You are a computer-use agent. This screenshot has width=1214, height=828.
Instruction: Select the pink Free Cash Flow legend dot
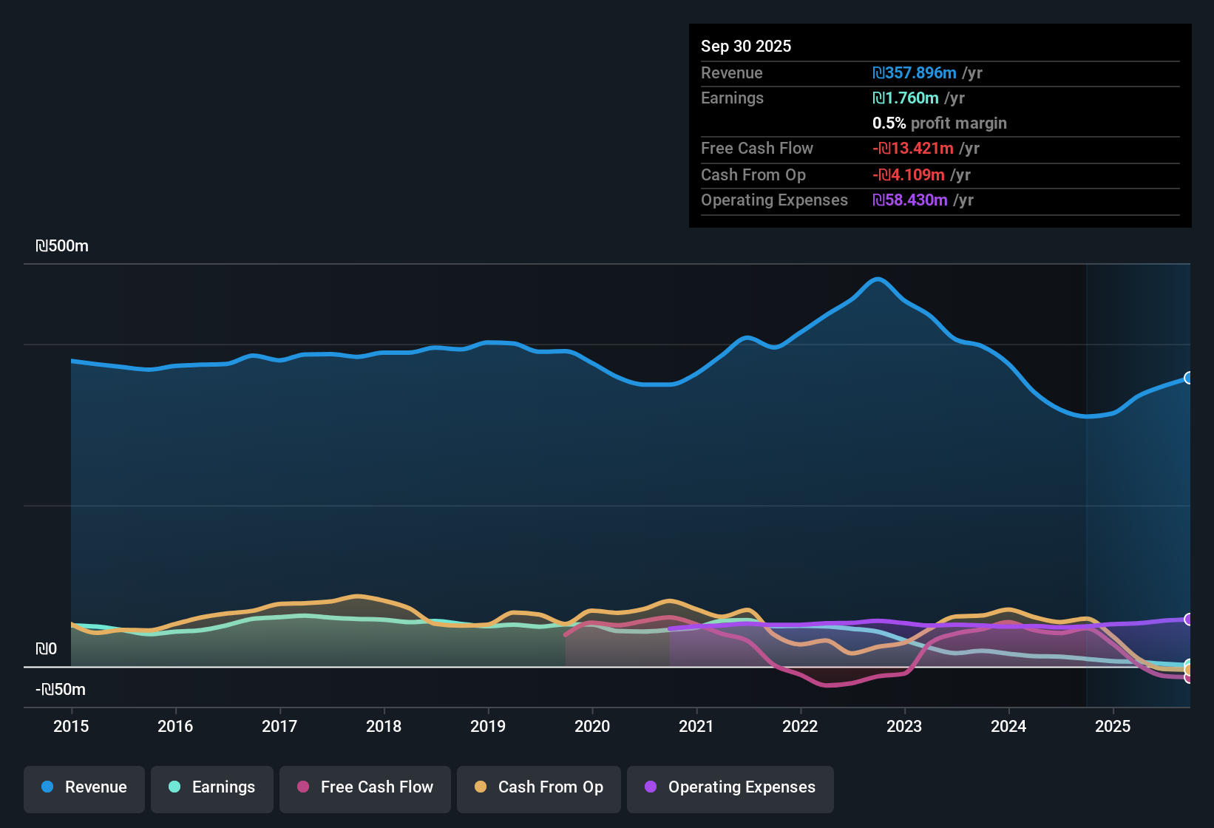pyautogui.click(x=302, y=787)
